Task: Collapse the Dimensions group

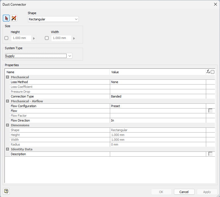Action: point(8,125)
